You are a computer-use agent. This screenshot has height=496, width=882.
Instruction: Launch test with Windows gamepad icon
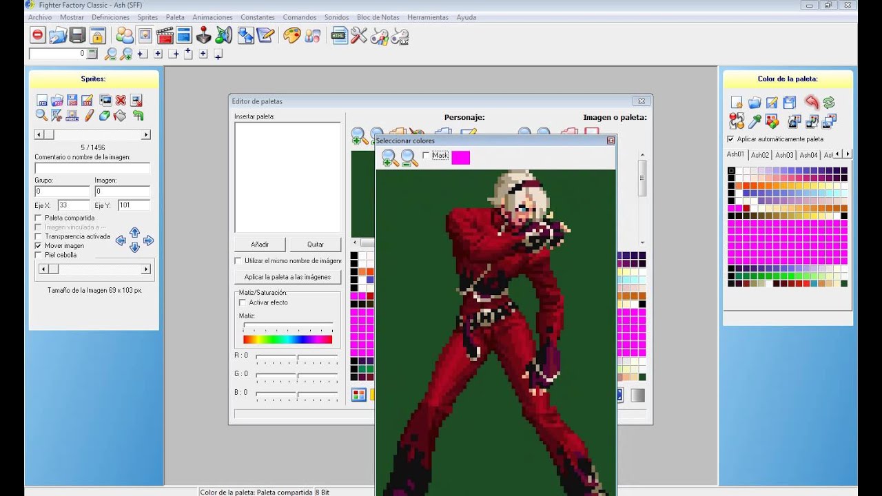point(379,35)
